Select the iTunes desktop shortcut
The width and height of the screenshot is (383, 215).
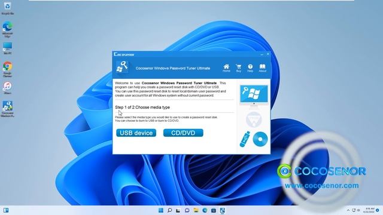pyautogui.click(x=7, y=88)
